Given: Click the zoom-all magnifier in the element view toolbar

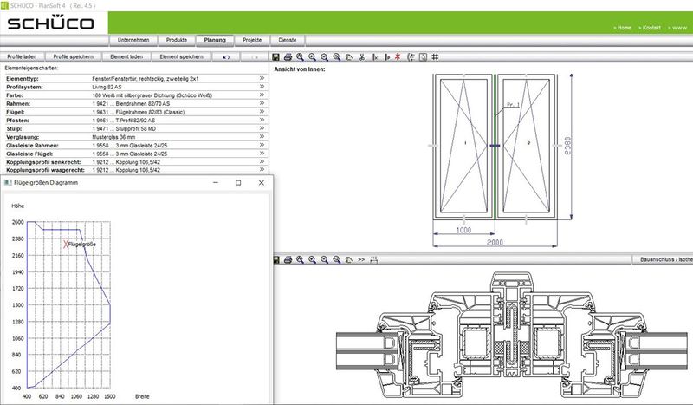Looking at the screenshot, I should point(300,56).
